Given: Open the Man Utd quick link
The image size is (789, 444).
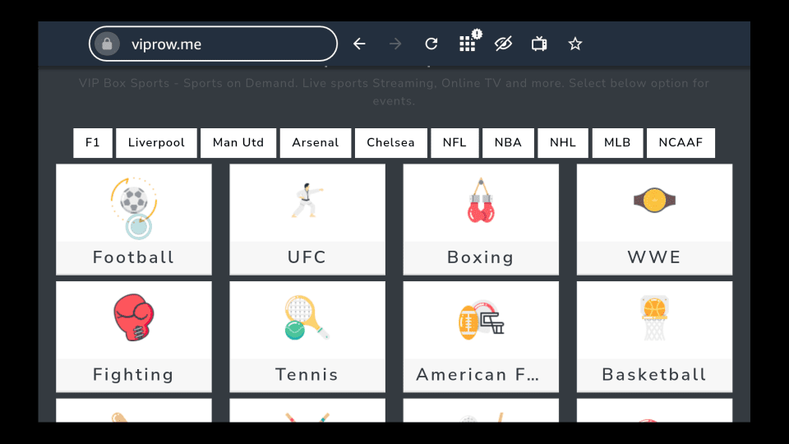Looking at the screenshot, I should (238, 143).
